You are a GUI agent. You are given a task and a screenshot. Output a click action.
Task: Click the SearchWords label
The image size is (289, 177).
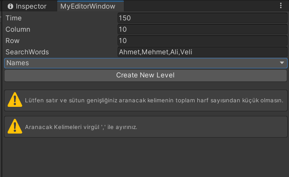27,52
